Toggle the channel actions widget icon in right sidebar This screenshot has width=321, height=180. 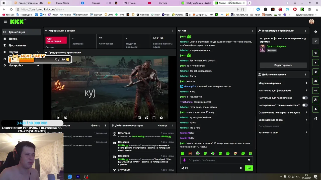315,100
